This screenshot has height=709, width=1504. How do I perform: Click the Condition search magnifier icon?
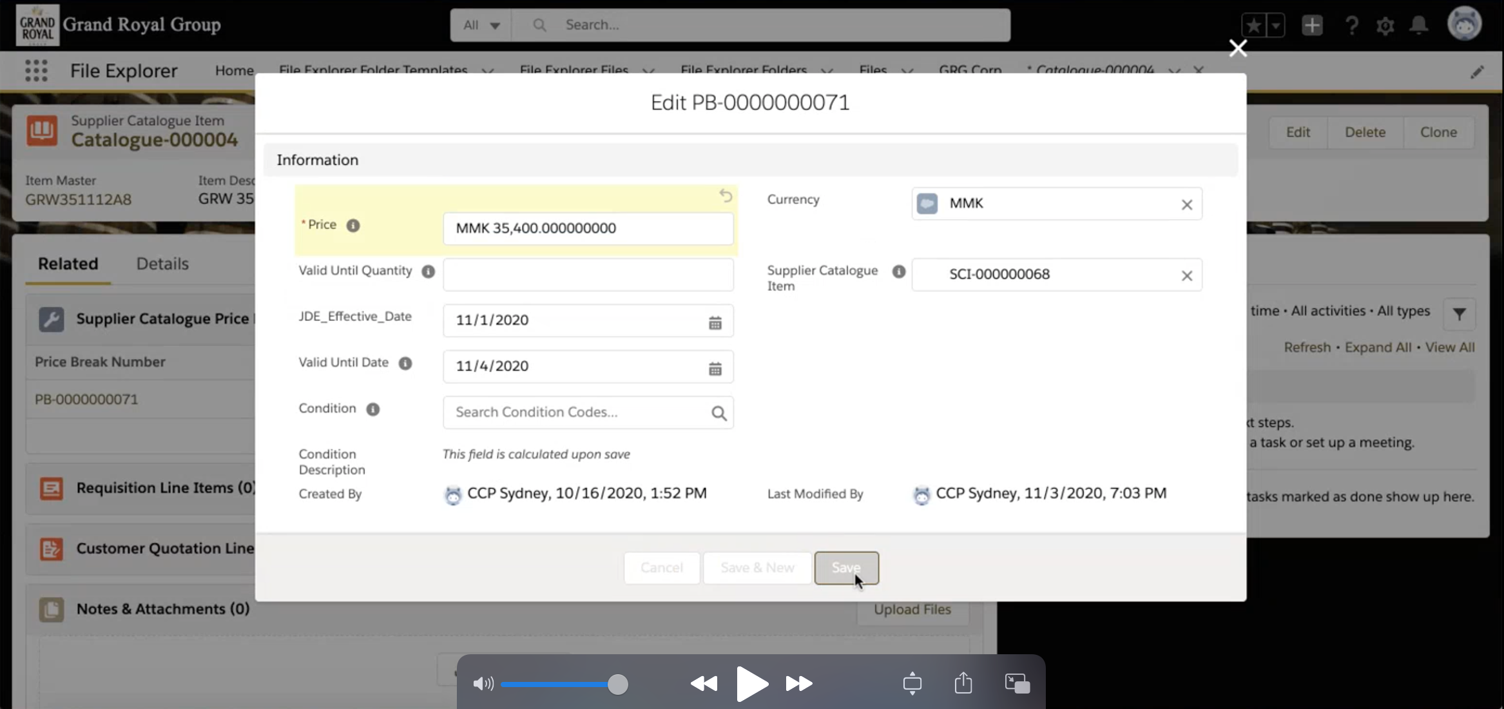tap(718, 413)
